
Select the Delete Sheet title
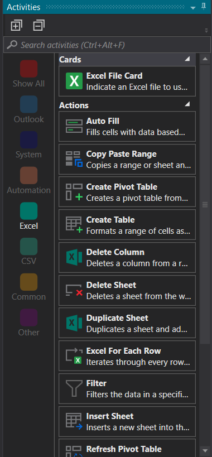[111, 285]
